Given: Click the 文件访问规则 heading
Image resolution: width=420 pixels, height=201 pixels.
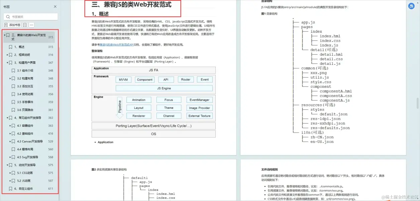Looking at the screenshot, I should tap(270, 170).
